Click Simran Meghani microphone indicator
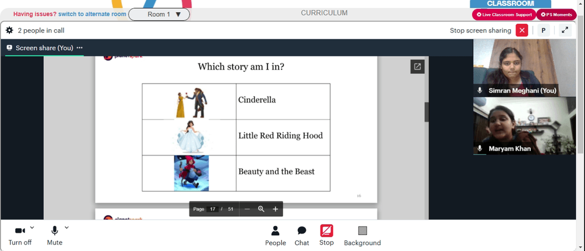585x251 pixels. coord(480,90)
